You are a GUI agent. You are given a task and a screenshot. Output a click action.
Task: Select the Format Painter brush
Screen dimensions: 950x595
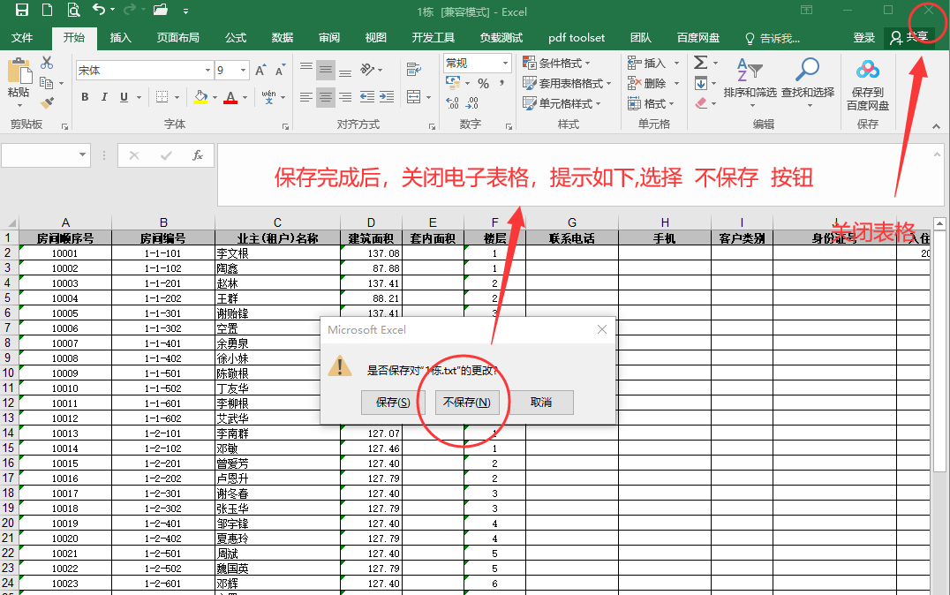coord(47,102)
